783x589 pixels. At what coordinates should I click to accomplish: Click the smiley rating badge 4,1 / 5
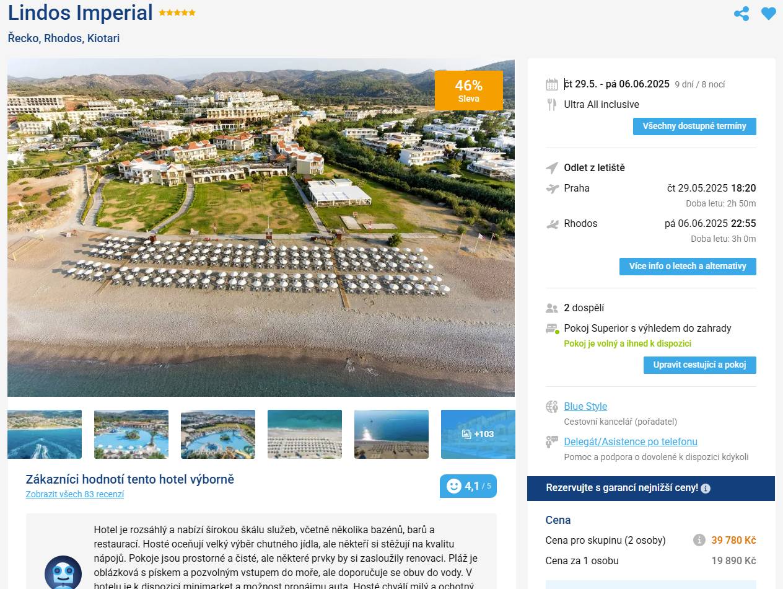pyautogui.click(x=468, y=486)
